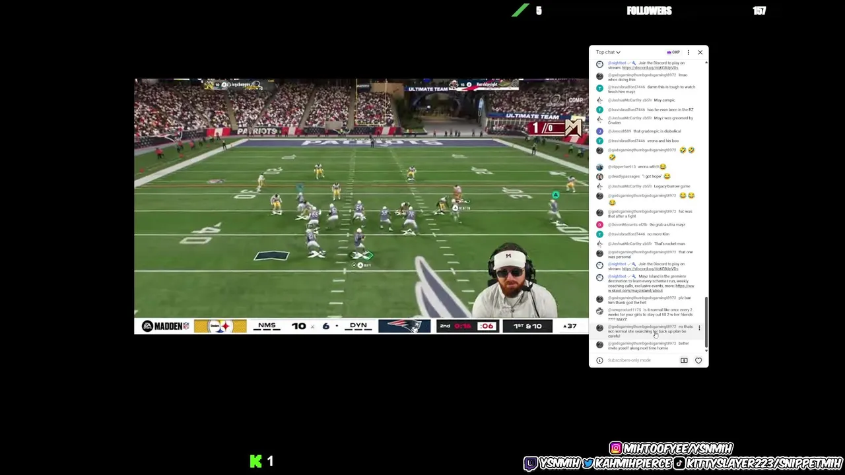Close the chat panel with the X

(x=700, y=52)
